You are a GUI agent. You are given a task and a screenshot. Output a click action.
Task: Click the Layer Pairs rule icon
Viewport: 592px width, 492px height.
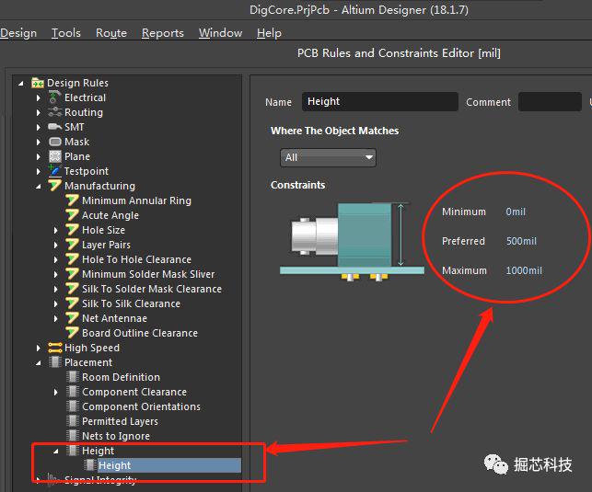72,244
